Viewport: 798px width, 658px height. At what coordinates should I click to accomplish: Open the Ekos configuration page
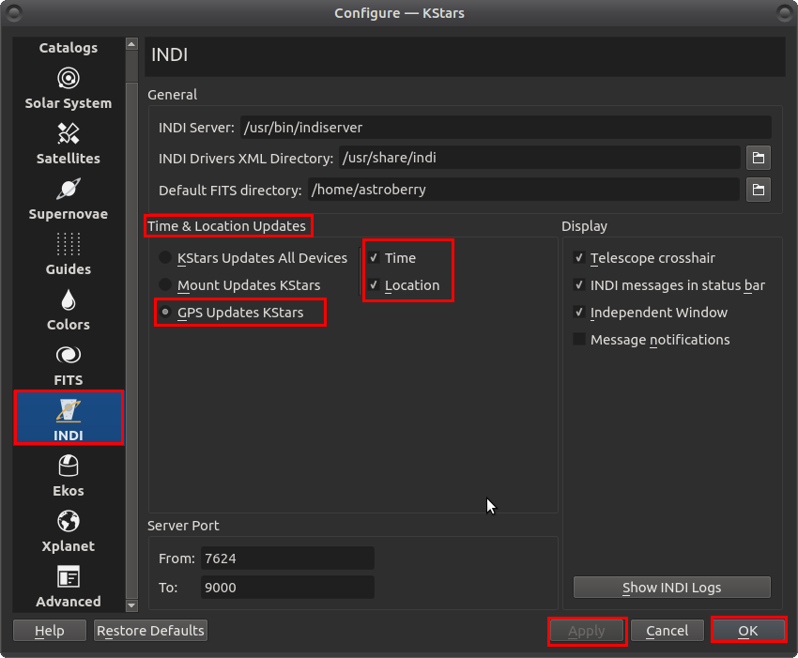[x=68, y=477]
